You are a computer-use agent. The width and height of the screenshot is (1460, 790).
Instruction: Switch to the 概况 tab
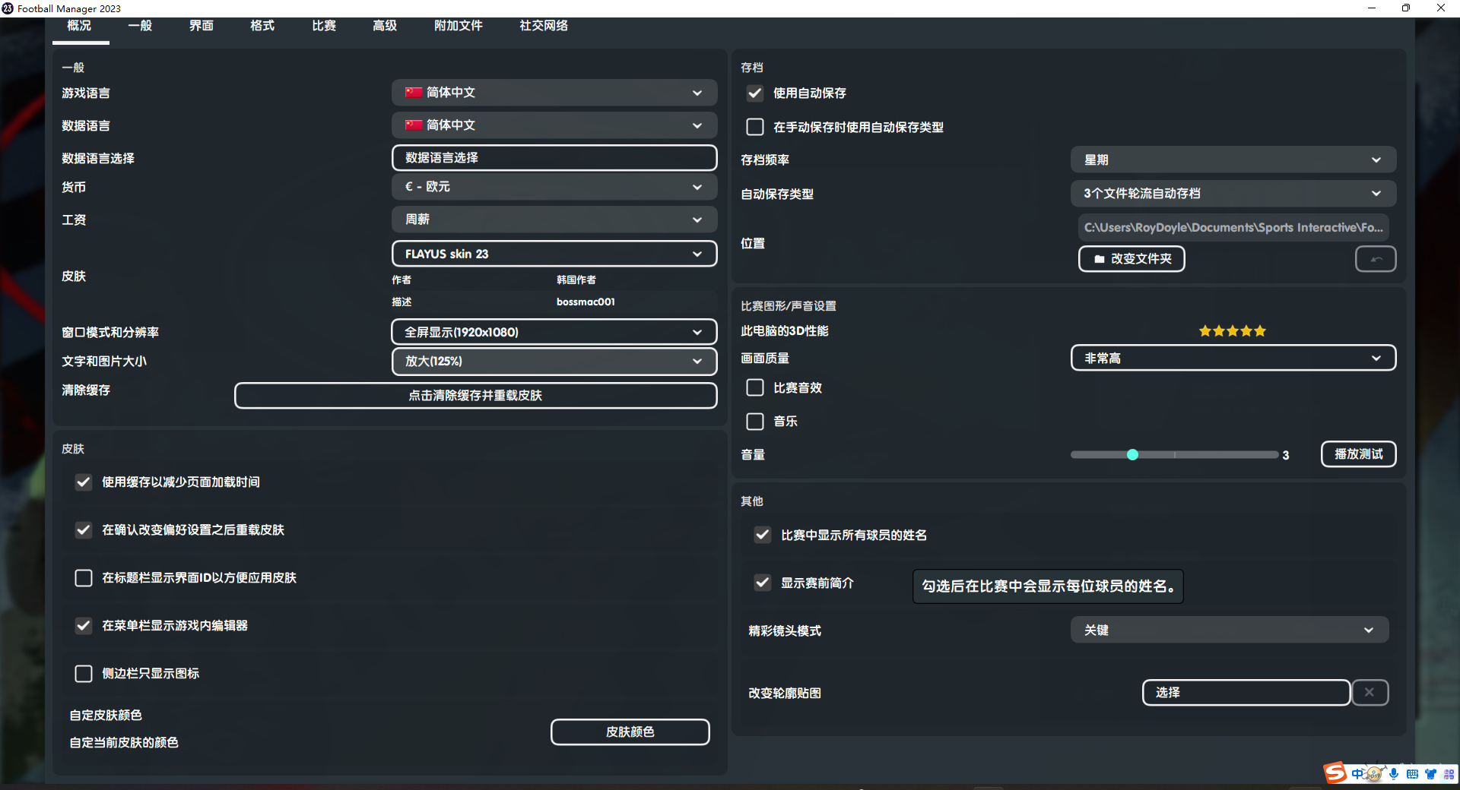point(80,26)
